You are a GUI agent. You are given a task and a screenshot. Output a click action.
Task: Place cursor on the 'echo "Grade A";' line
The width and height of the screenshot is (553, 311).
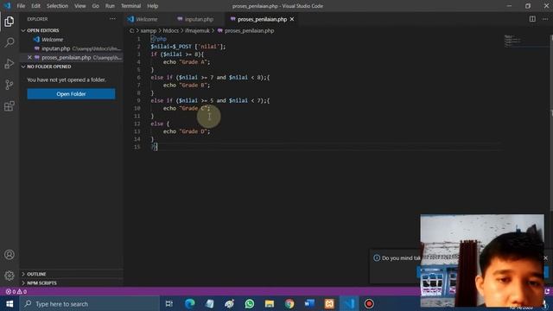[187, 62]
